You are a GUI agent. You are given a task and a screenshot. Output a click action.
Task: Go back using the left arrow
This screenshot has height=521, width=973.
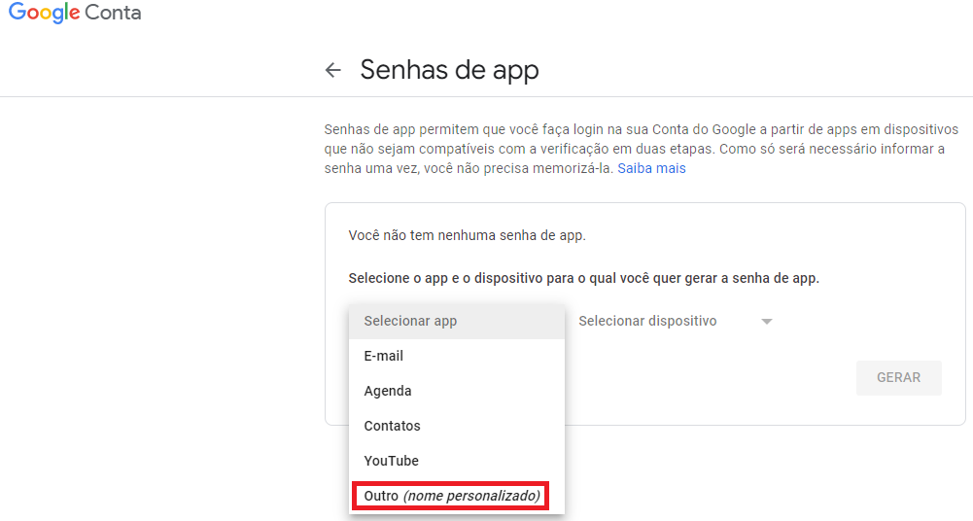click(333, 70)
